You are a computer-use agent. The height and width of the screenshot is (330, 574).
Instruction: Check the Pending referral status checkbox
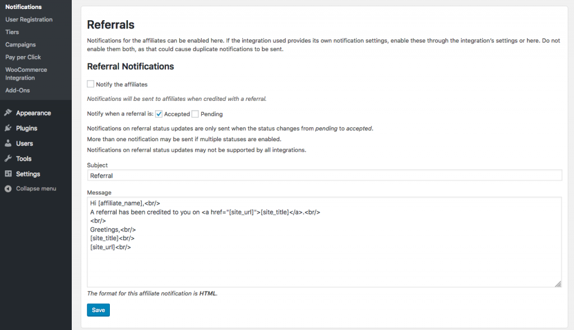click(195, 114)
